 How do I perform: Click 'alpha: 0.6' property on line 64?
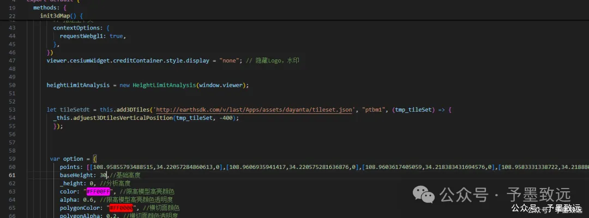pos(78,199)
